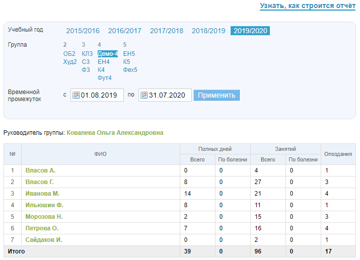Viewport: 360px width, 260px height.
Task: Open calendar icon for end date 31.07.2020
Action: click(143, 95)
